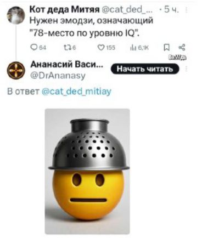Bookmark the Кот деда Митяя tweet
This screenshot has width=202, height=238.
coord(166,48)
